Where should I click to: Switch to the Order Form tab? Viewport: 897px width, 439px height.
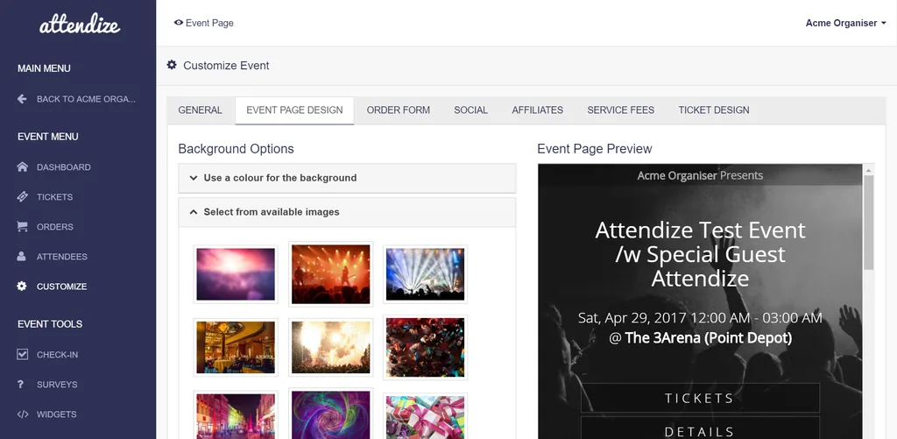tap(399, 110)
